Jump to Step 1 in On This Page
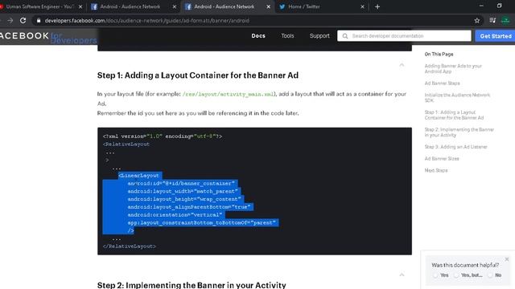Screen dimensions: 515x289 454,115
